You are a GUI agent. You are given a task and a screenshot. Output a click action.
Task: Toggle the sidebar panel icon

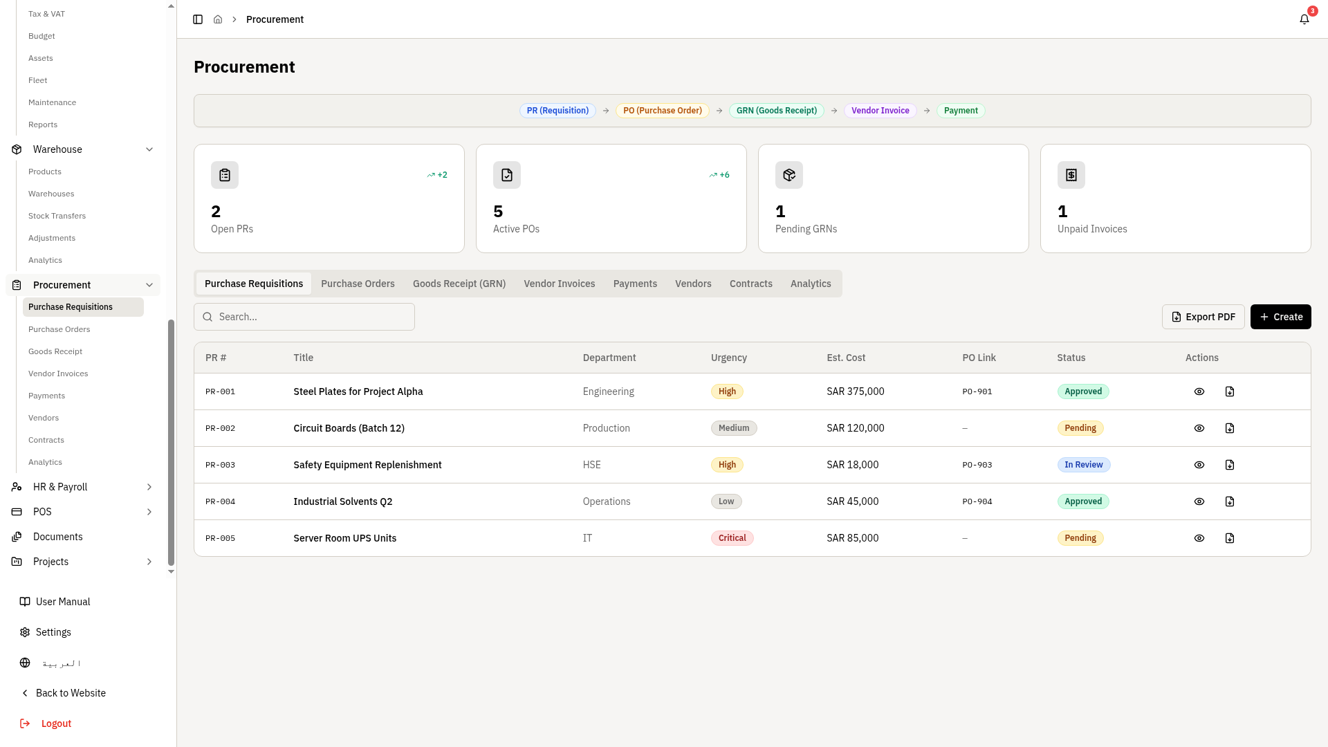[198, 19]
